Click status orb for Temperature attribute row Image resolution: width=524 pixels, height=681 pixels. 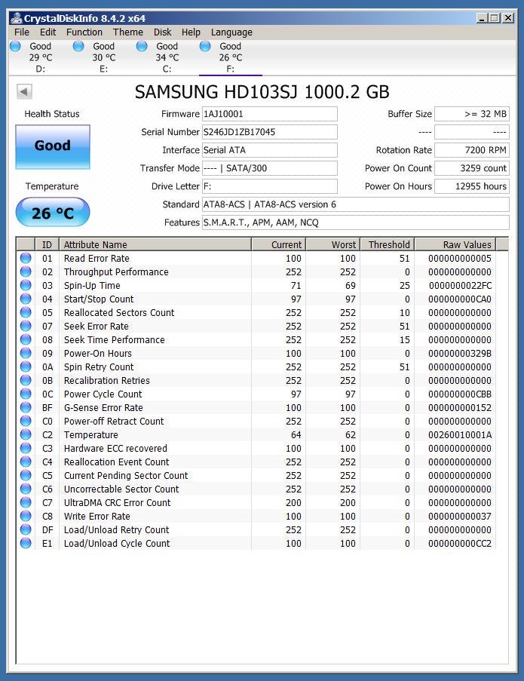tap(26, 434)
